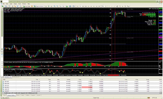Image resolution: width=163 pixels, height=99 pixels.
Task: Open the View menu
Action: (7, 4)
